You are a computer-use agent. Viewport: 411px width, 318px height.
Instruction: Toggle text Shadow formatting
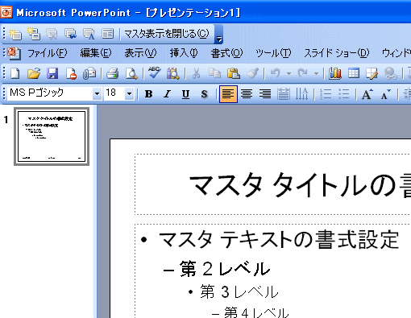coord(204,94)
